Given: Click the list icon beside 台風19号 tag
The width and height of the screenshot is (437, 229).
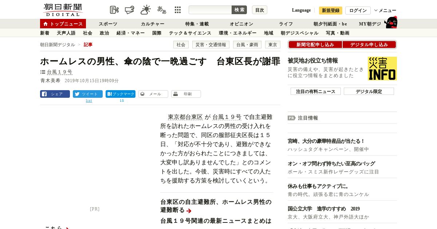Looking at the screenshot, I should (43, 72).
